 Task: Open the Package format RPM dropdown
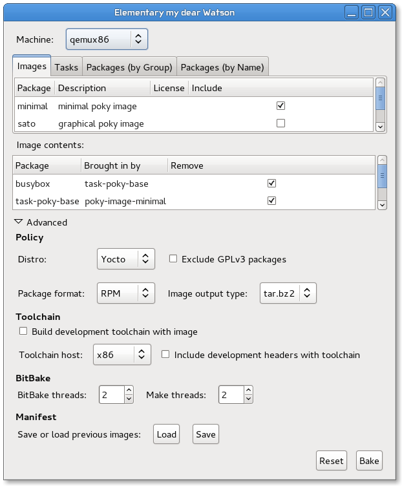pos(126,293)
